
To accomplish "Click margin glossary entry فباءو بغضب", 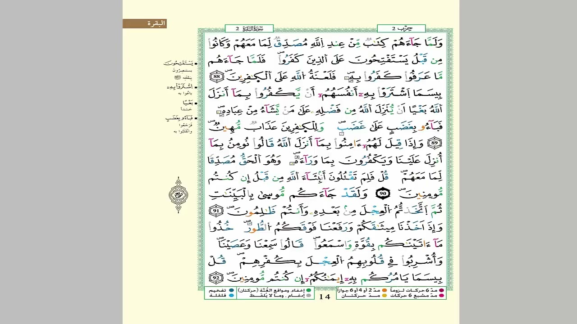I will click(179, 118).
